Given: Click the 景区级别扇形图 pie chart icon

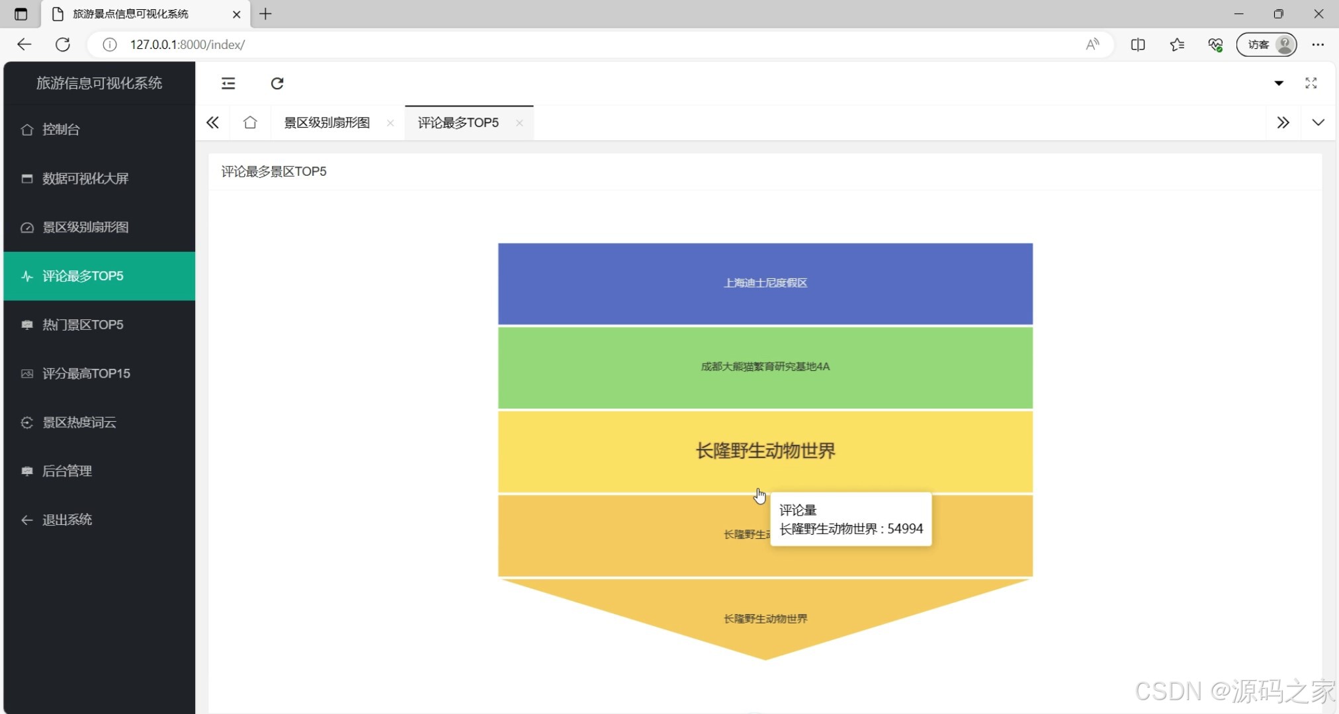Looking at the screenshot, I should click(x=27, y=227).
